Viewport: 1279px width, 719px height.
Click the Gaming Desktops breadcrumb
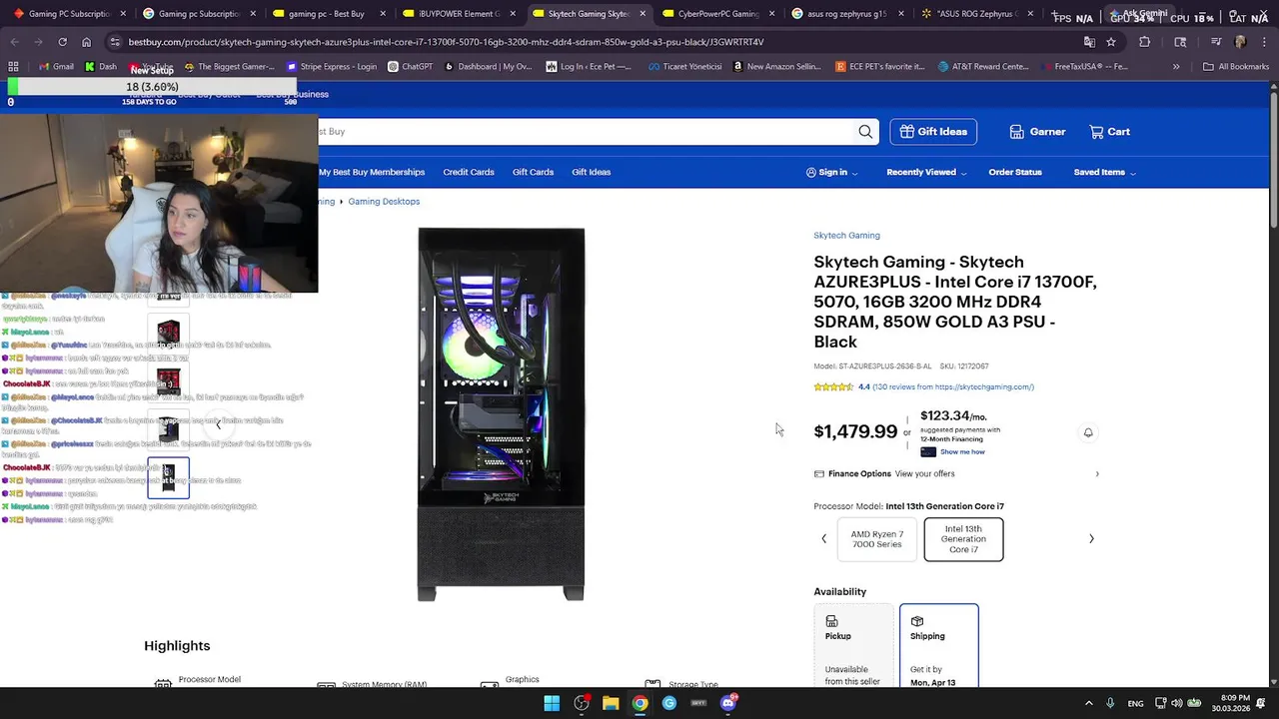click(x=384, y=202)
